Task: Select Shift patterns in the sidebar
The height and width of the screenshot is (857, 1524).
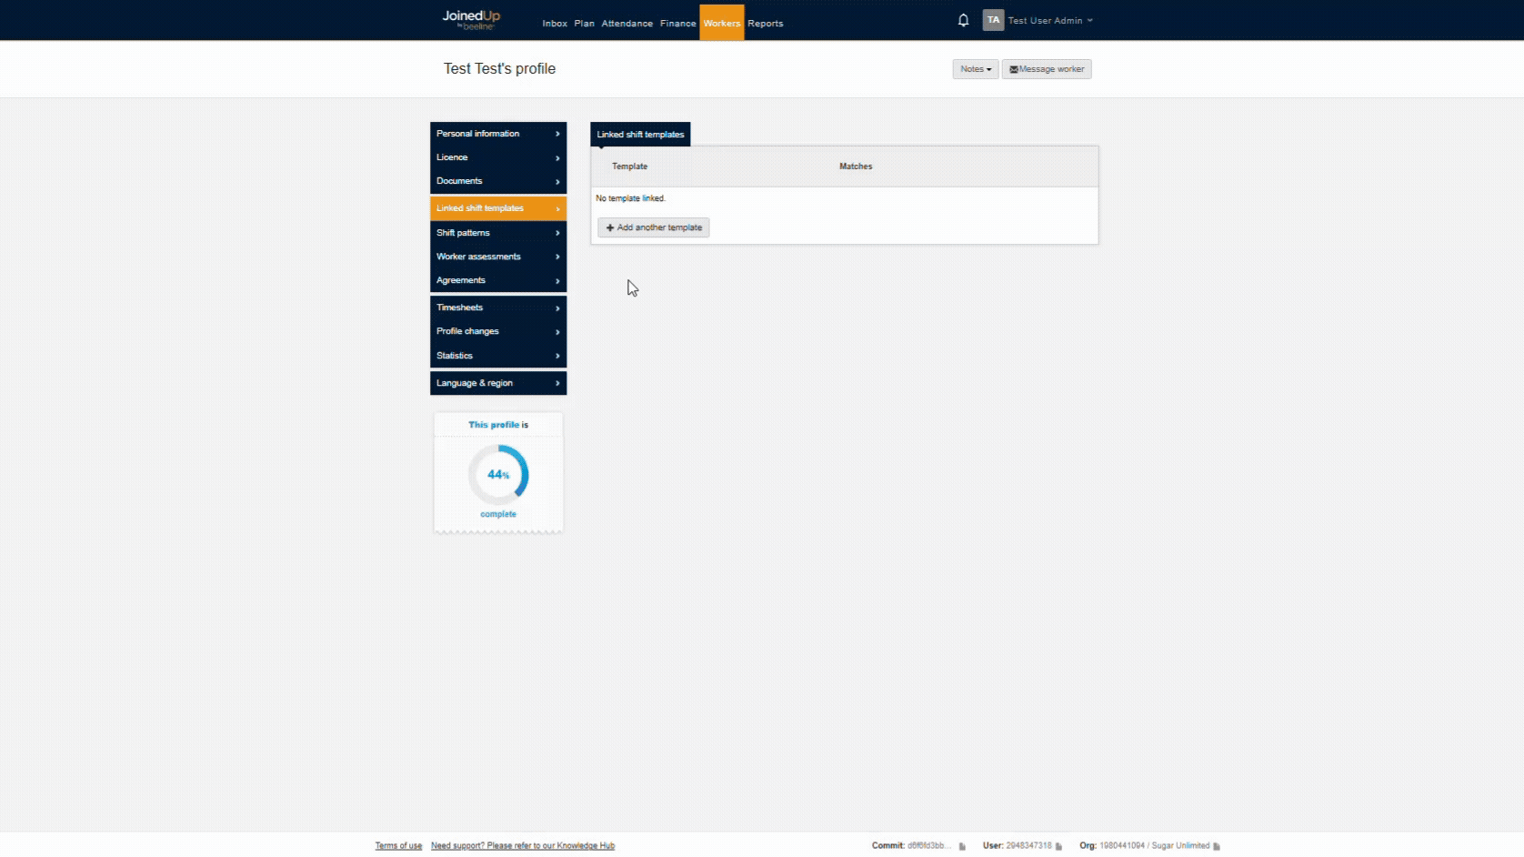Action: [x=497, y=233]
